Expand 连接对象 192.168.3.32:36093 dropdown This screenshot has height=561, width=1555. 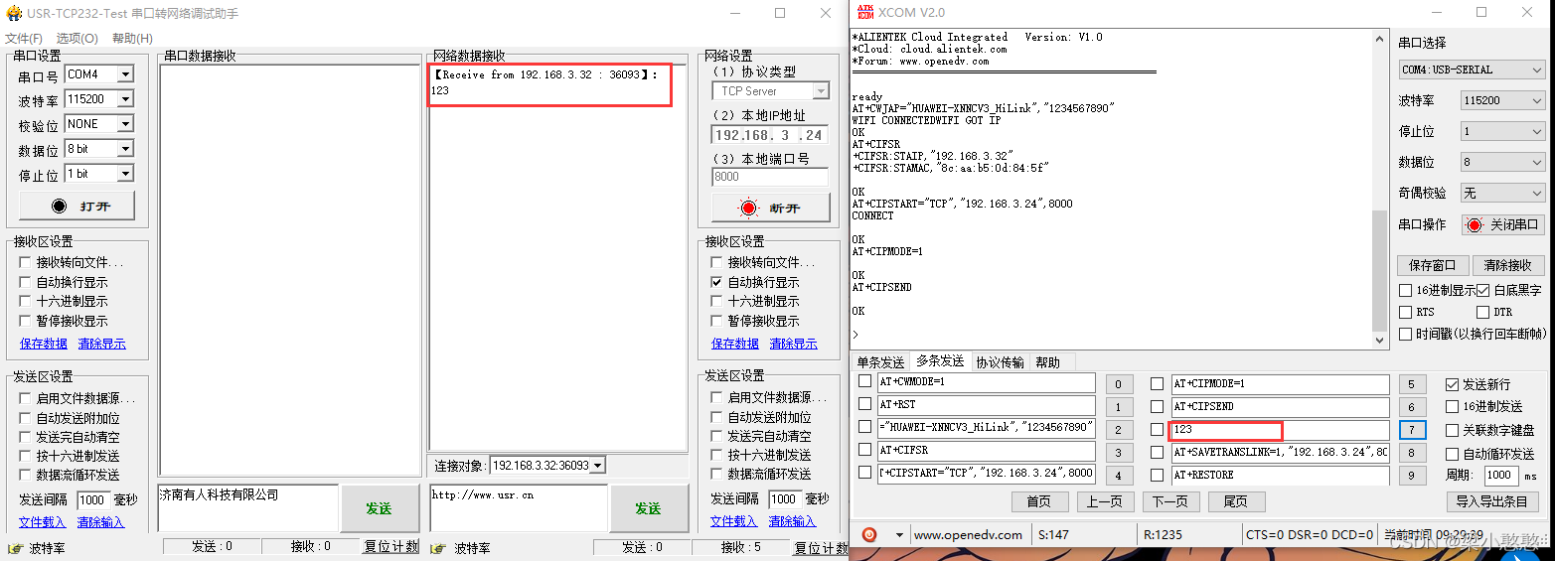597,465
